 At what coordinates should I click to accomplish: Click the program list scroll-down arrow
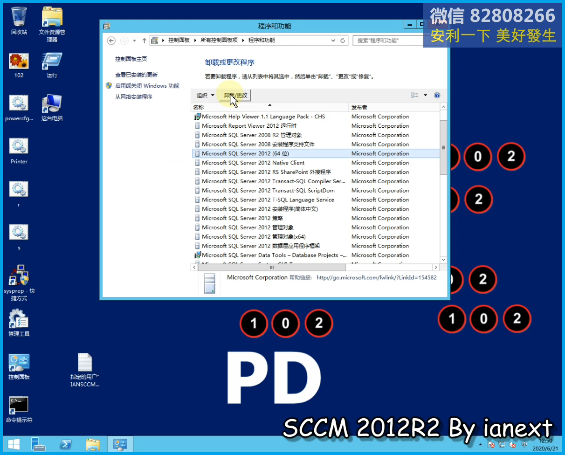pyautogui.click(x=443, y=260)
